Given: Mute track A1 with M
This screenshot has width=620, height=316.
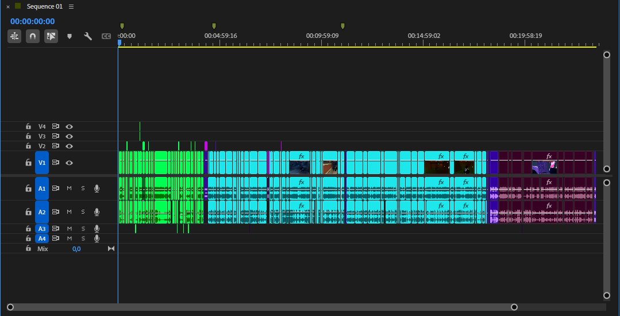Looking at the screenshot, I should [x=69, y=188].
